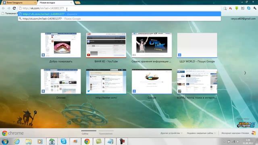Click the gmail account email text
Viewport: 258px width, 145px height.
coord(243,19)
